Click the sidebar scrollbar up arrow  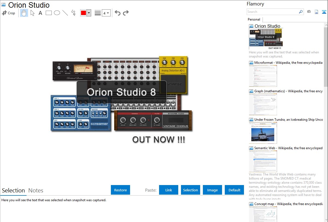coord(326,25)
